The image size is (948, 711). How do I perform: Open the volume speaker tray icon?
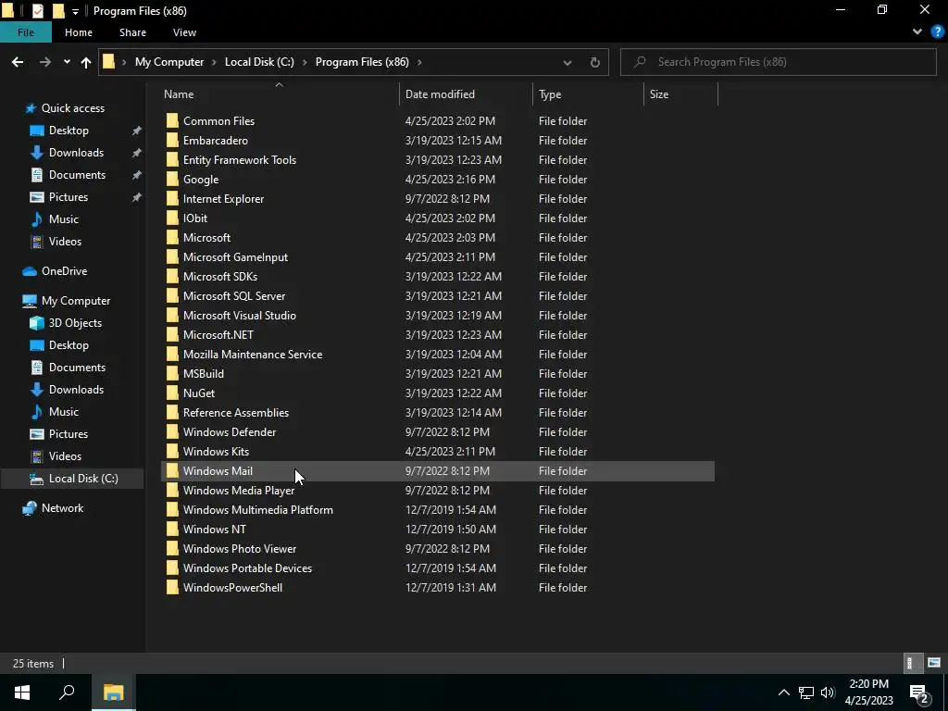(x=828, y=692)
